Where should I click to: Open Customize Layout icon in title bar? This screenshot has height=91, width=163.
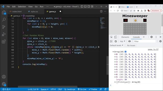click(92, 7)
